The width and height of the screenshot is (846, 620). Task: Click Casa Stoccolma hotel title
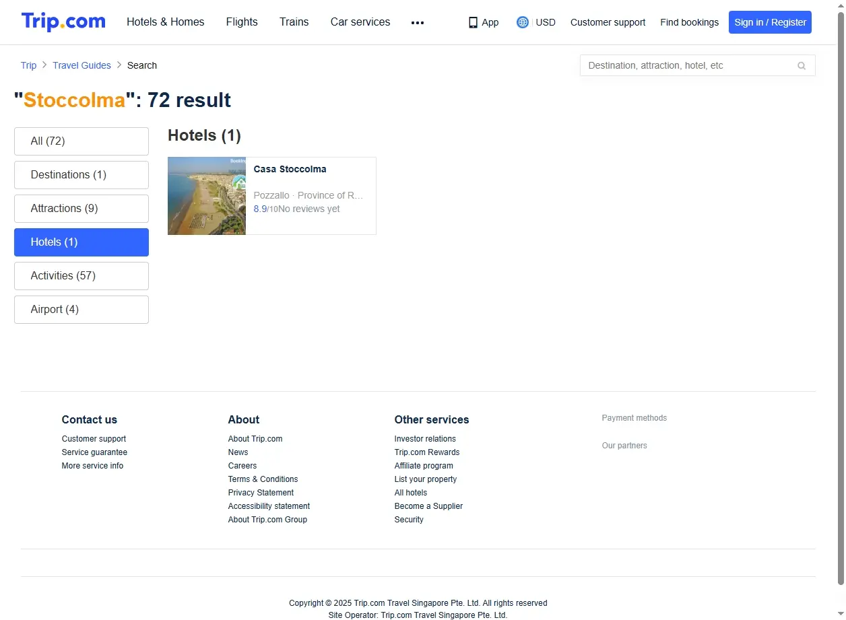tap(290, 169)
